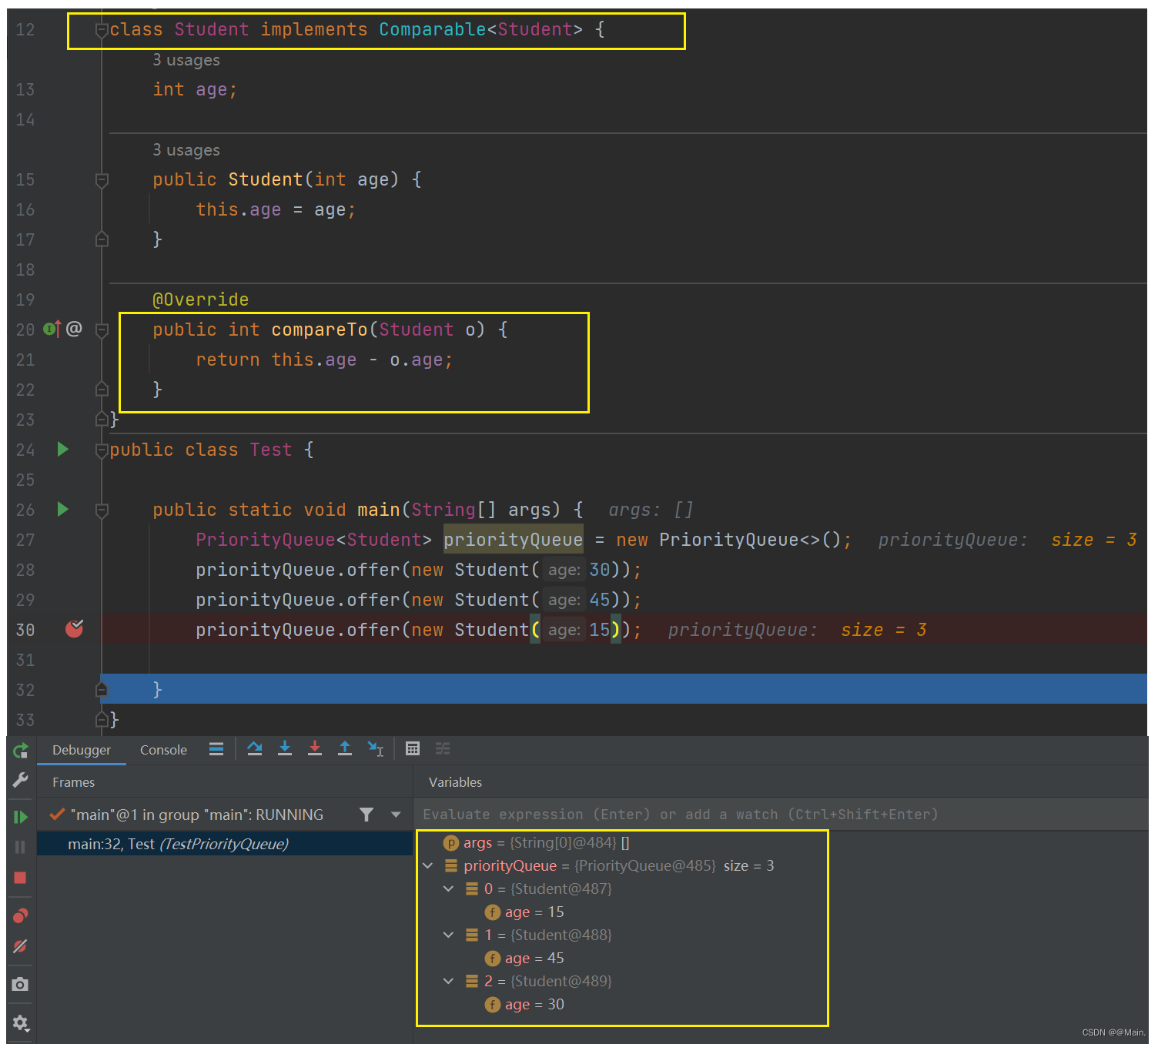Image resolution: width=1158 pixels, height=1044 pixels.
Task: Select the age = 15 field
Action: click(x=525, y=912)
